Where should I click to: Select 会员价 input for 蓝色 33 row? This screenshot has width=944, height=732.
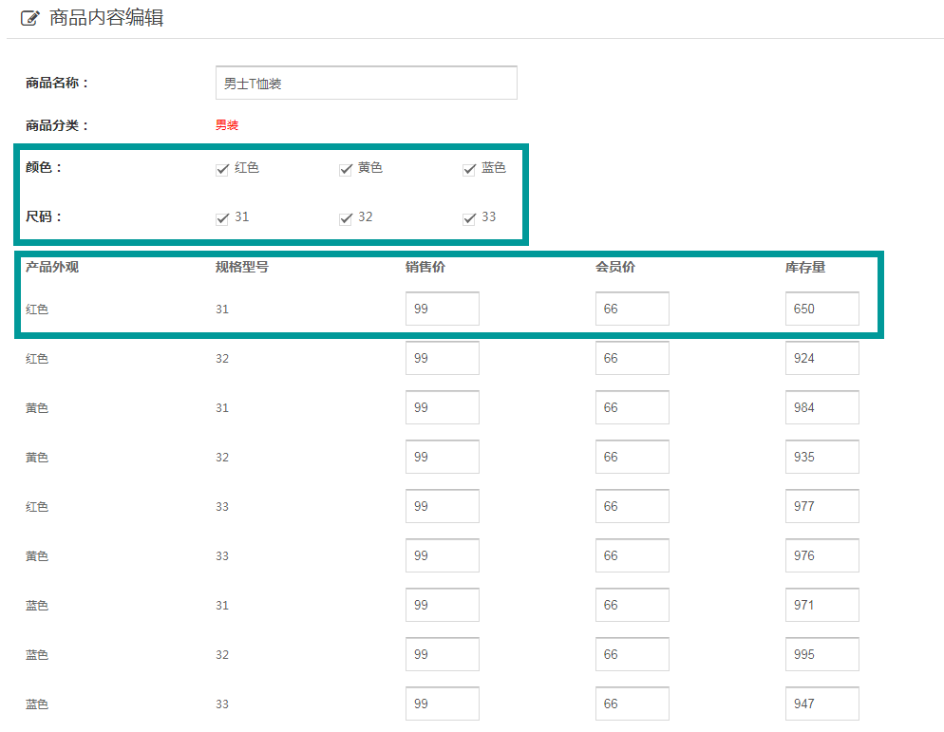point(632,704)
